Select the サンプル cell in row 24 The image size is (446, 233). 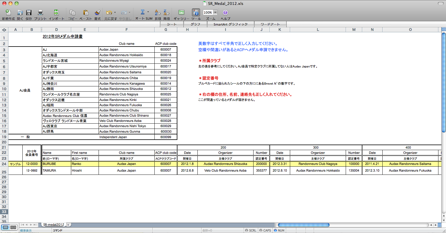click(15, 164)
